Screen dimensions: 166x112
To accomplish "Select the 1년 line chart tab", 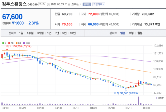I will pos(49,33).
